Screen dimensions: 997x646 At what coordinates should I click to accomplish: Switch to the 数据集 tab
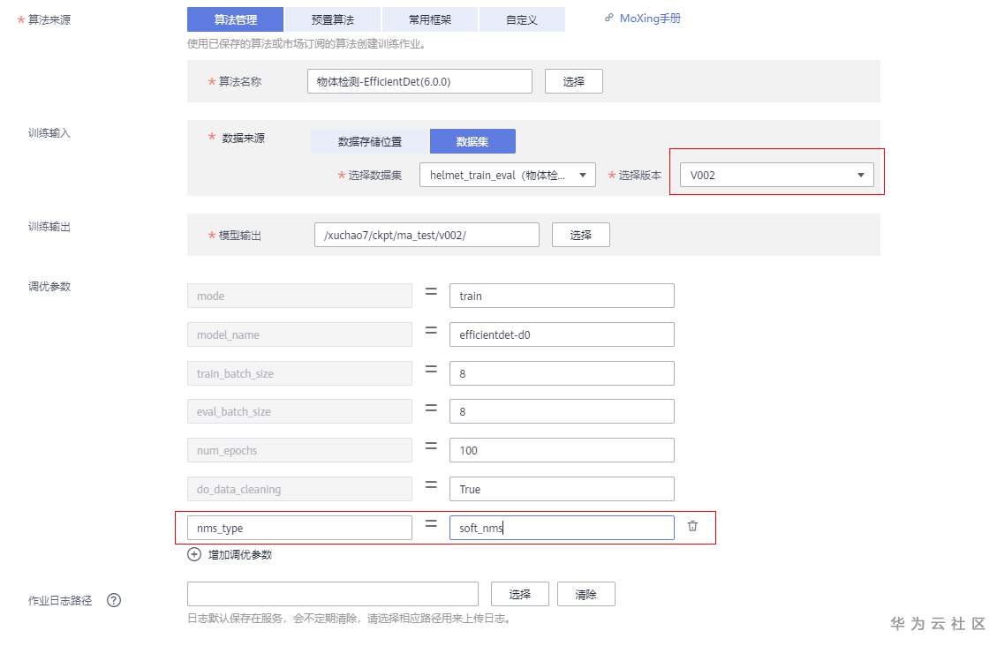pyautogui.click(x=473, y=140)
